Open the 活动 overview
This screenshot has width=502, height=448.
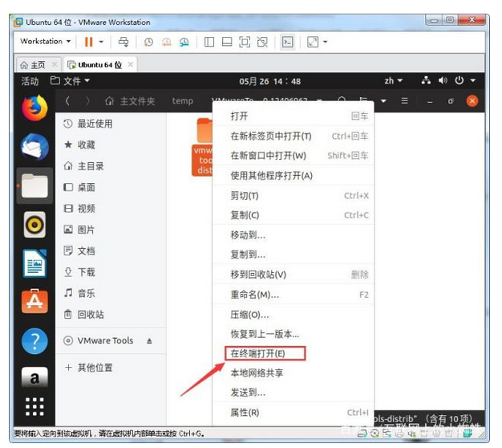click(x=30, y=81)
